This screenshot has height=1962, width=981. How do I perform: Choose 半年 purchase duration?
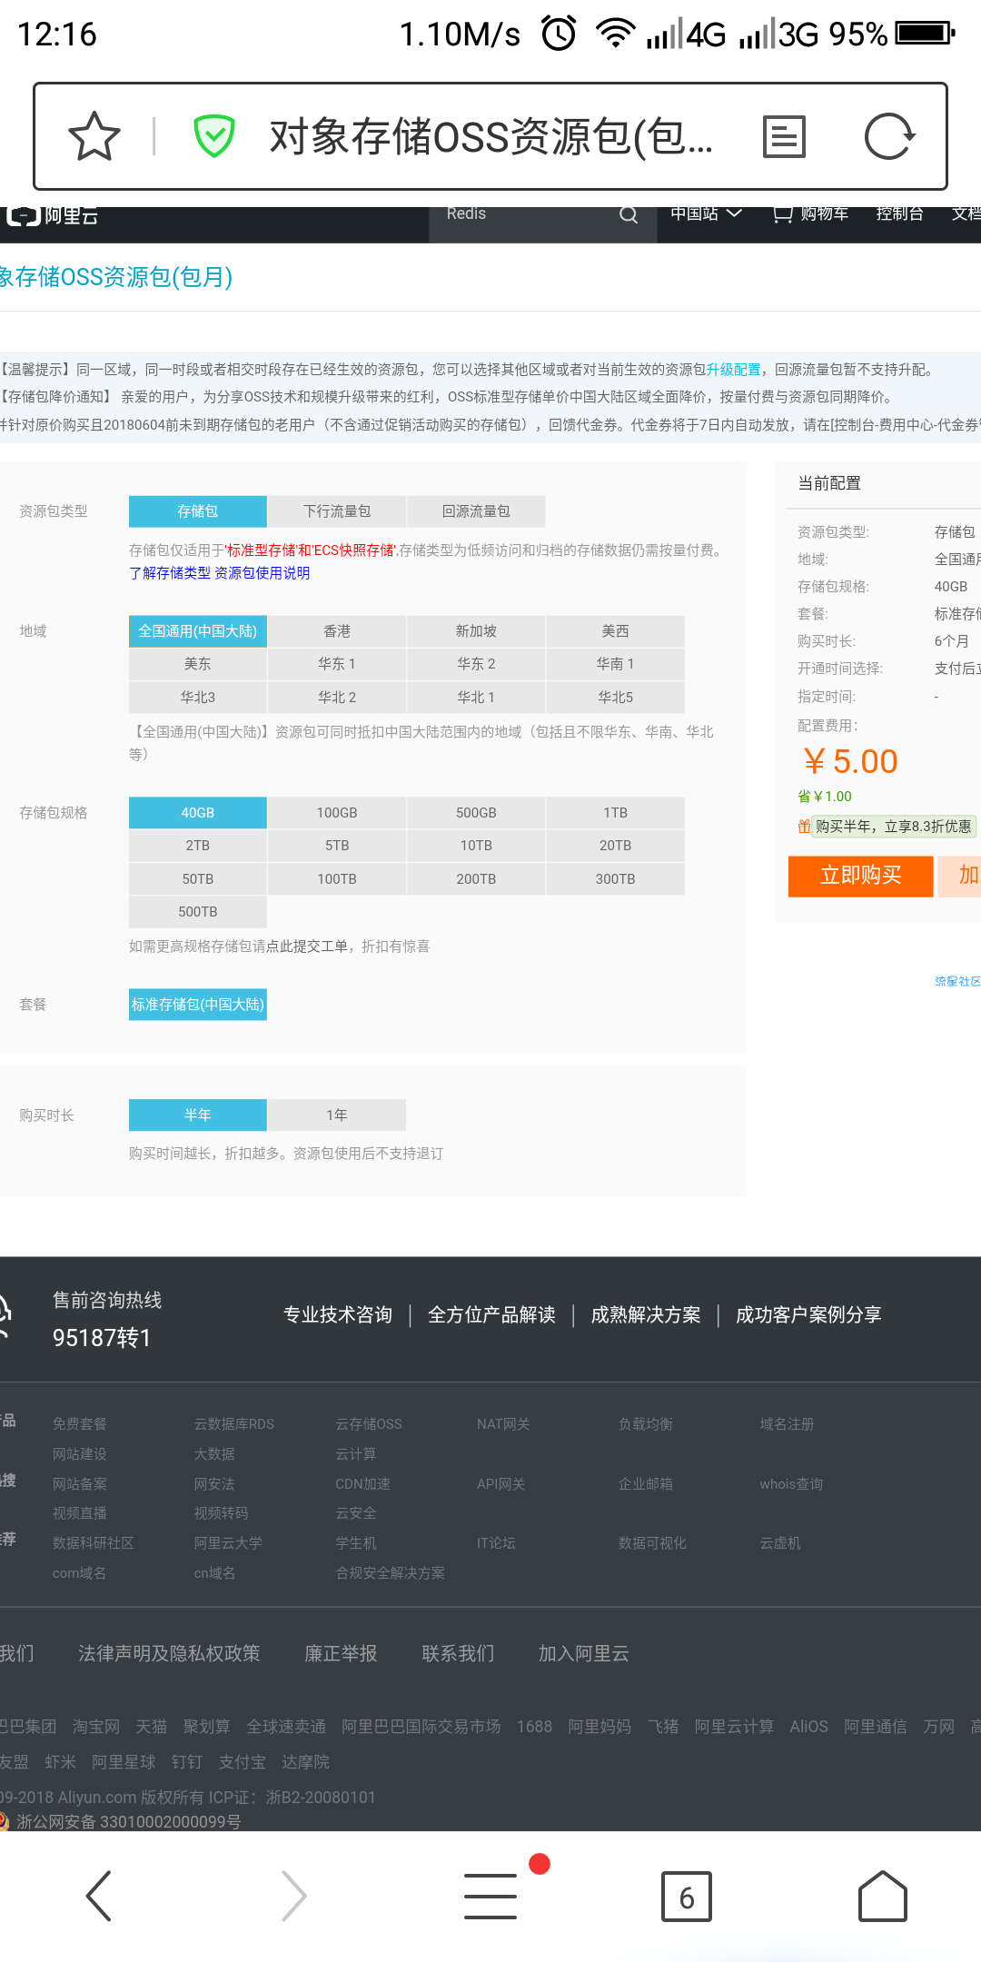click(x=198, y=1115)
